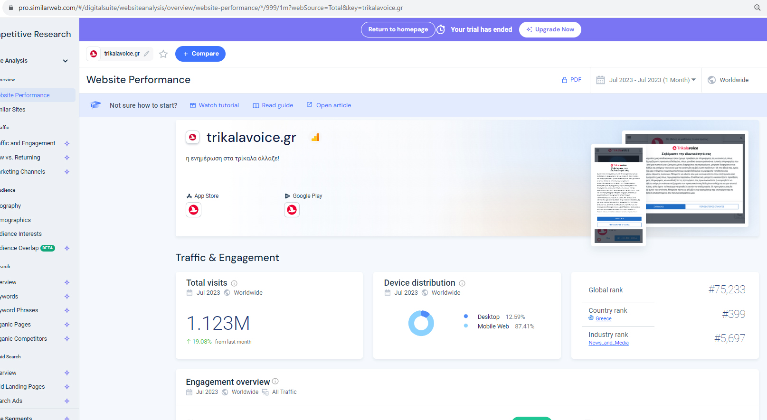Viewport: 767px width, 420px height.
Task: Open the Greece country rank link
Action: click(x=603, y=319)
